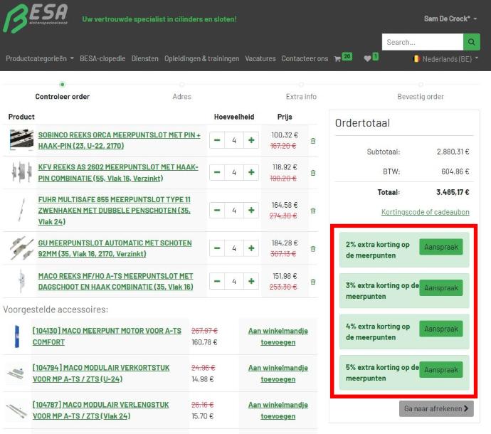Screen dimensions: 491x434
Task: Expand the Nederlands (BE) language selector
Action: (445, 59)
